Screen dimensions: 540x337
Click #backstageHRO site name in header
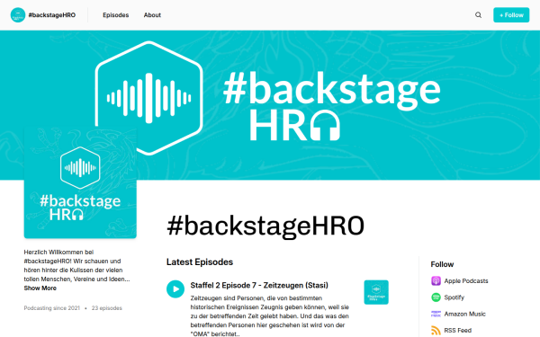pos(52,15)
